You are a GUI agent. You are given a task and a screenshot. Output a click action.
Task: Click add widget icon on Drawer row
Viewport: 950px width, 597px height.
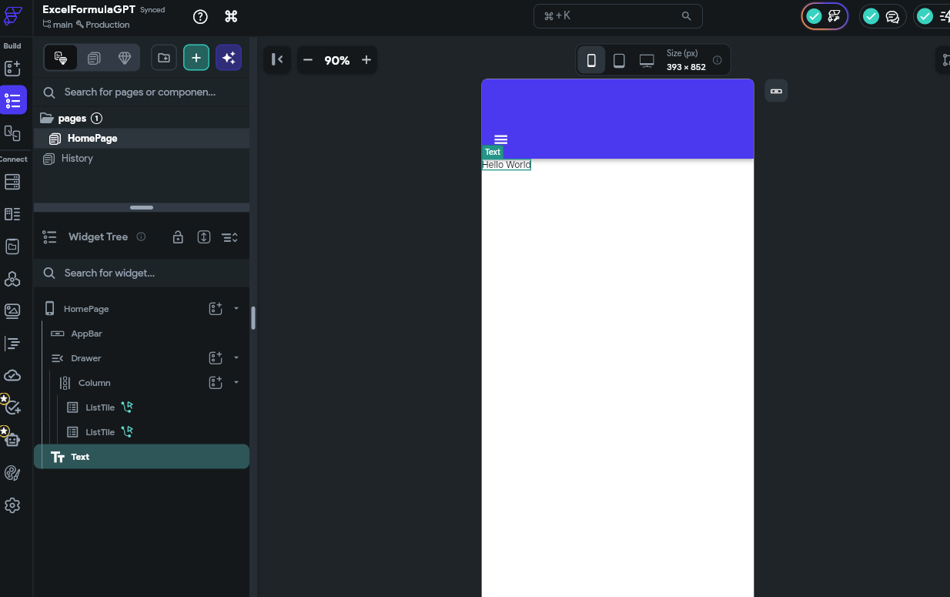pyautogui.click(x=216, y=358)
